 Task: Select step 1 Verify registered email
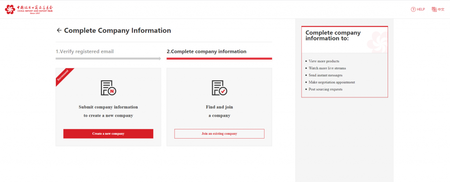pyautogui.click(x=85, y=52)
